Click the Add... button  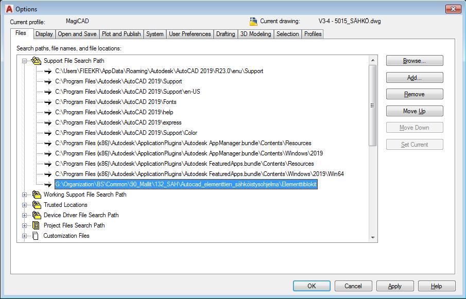click(x=415, y=78)
